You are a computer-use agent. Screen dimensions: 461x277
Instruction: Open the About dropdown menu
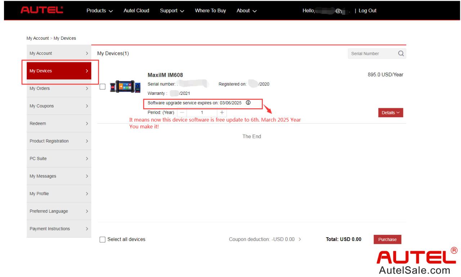pos(247,10)
